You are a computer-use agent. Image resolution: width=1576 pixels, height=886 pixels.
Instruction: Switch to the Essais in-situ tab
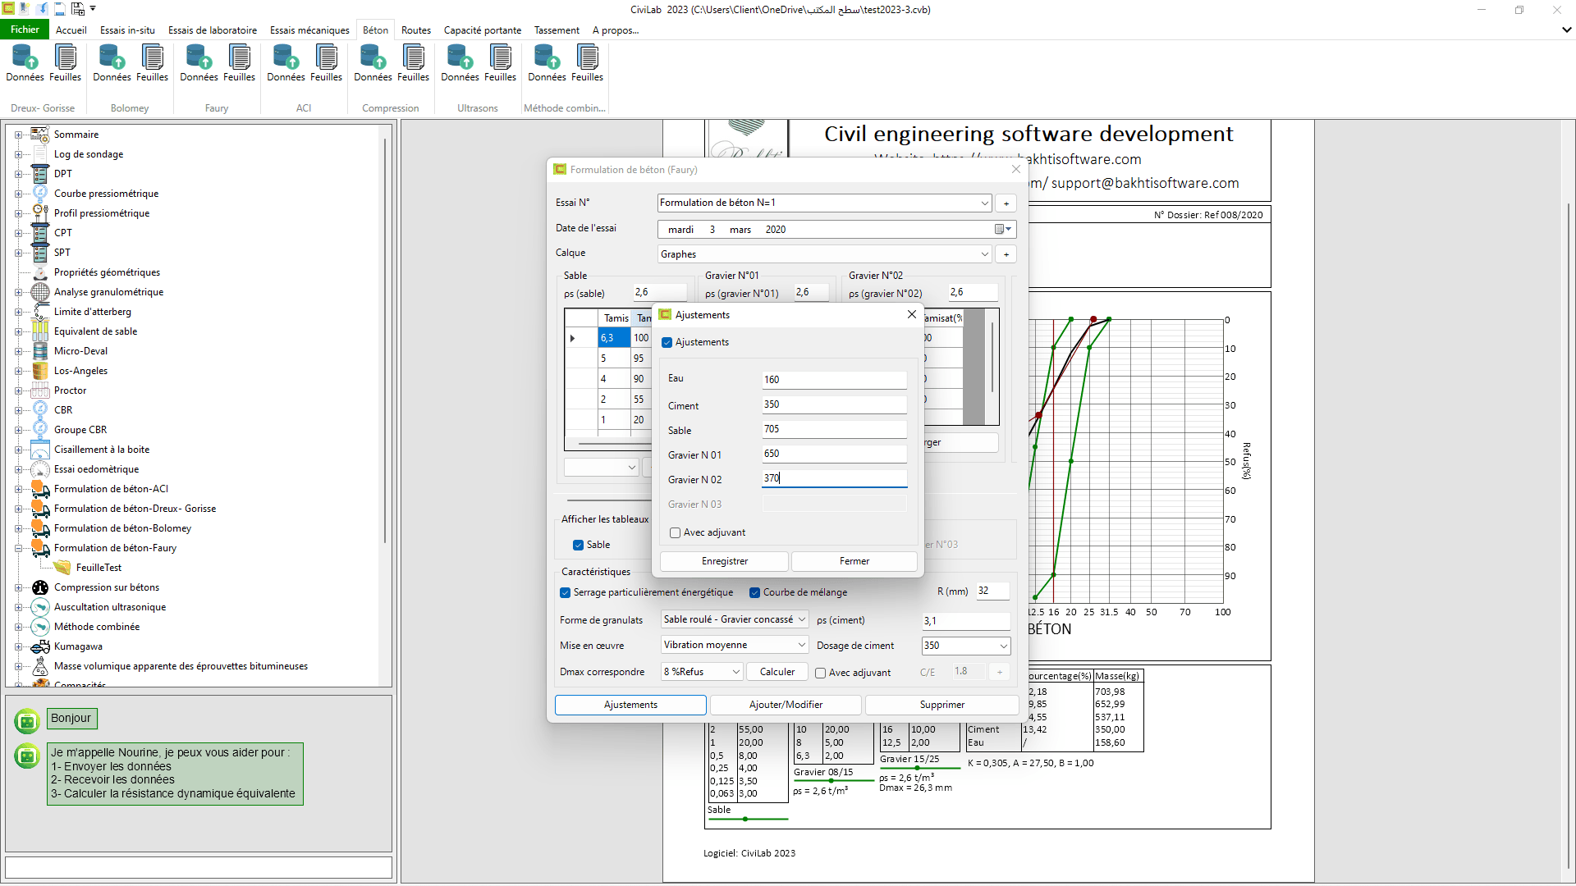tap(127, 30)
